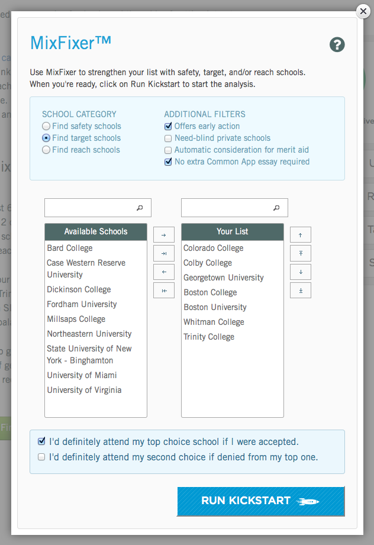Select Find safety schools radio button
Image resolution: width=374 pixels, height=545 pixels.
pyautogui.click(x=46, y=126)
